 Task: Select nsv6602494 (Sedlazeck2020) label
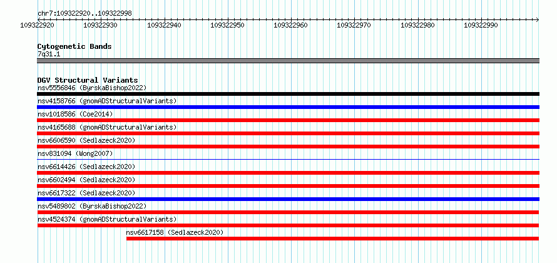point(86,180)
